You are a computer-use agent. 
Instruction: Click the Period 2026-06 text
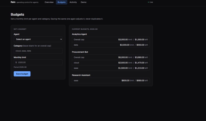click(x=20, y=67)
